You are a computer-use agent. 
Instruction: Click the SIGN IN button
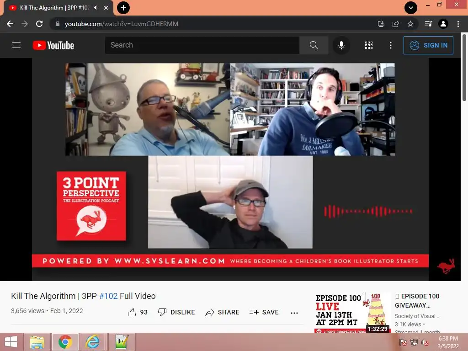[428, 45]
